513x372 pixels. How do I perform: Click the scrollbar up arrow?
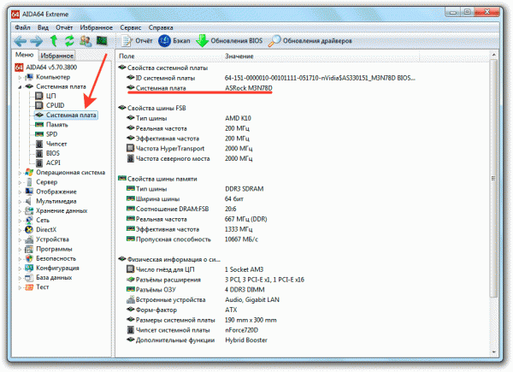click(x=493, y=55)
